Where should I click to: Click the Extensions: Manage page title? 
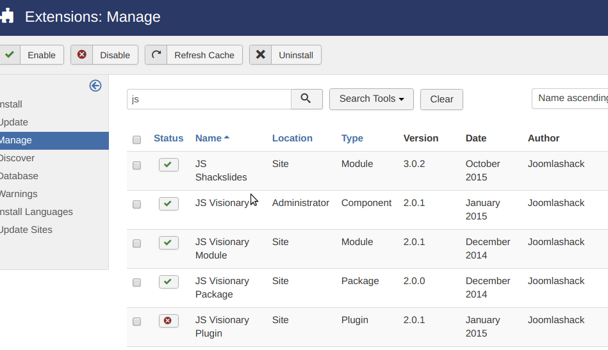point(93,17)
